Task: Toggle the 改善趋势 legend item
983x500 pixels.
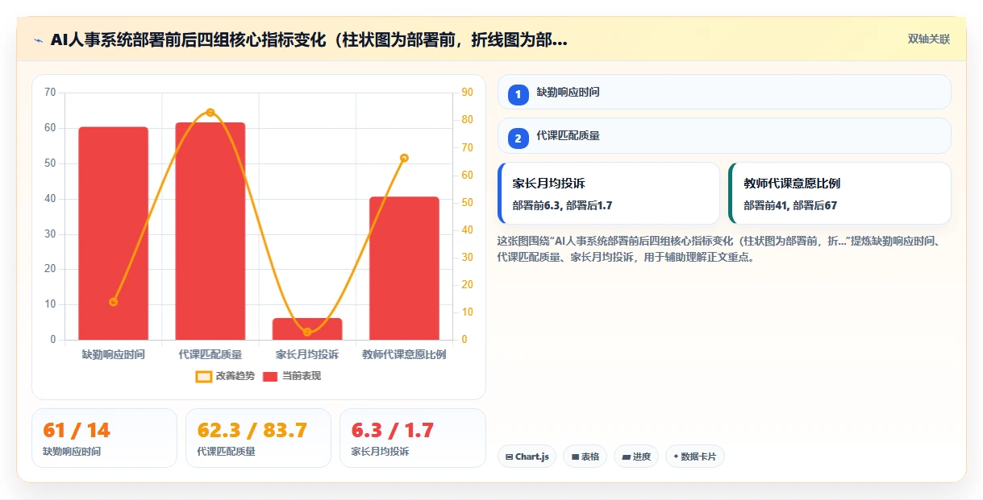Action: [x=225, y=376]
